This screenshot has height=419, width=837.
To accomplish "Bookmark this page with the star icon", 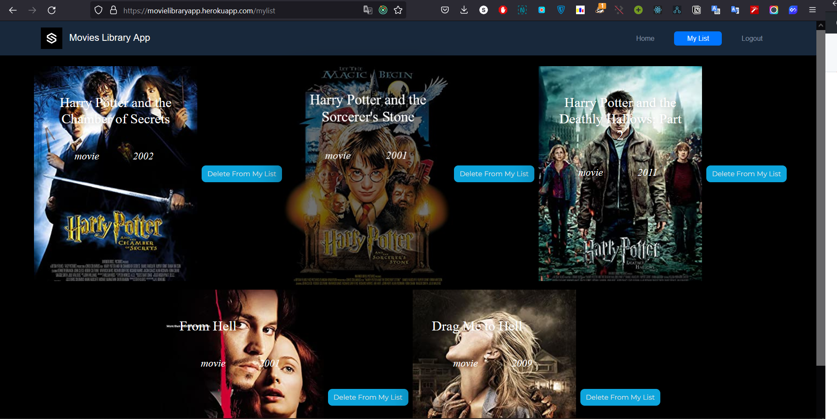I will (x=398, y=10).
